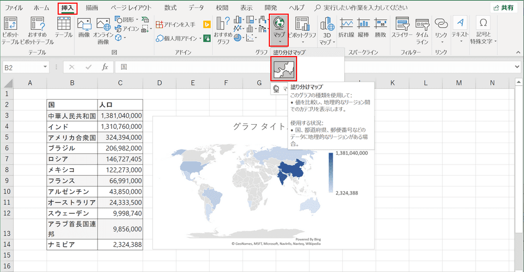This screenshot has height=272, width=524.
Task: Select the cell with 324,394,000
Action: pyautogui.click(x=121, y=137)
